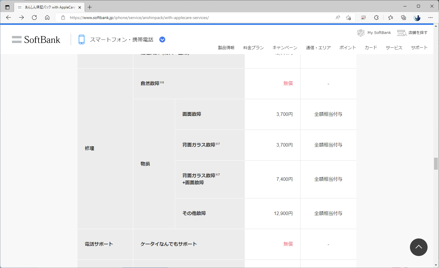The height and width of the screenshot is (268, 439).
Task: Open the browser profile avatar
Action: pos(417,18)
